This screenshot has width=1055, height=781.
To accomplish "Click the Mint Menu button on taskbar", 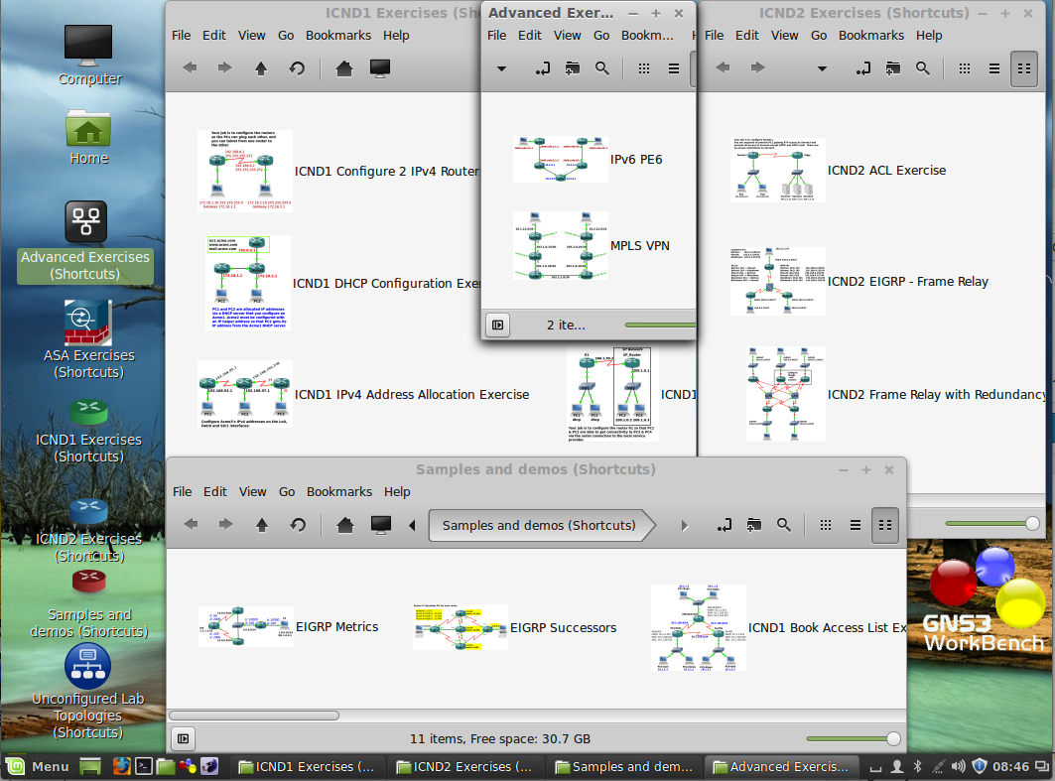I will pos(38,766).
